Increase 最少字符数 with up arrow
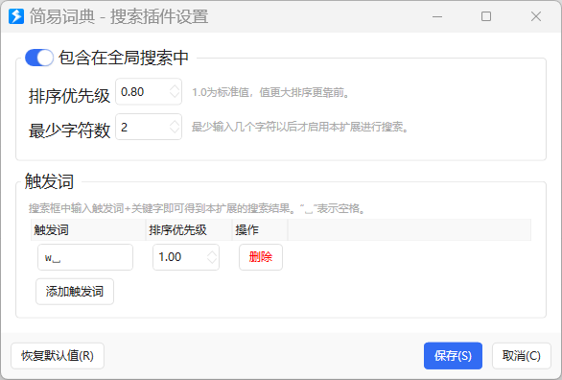562x380 pixels. coord(175,123)
